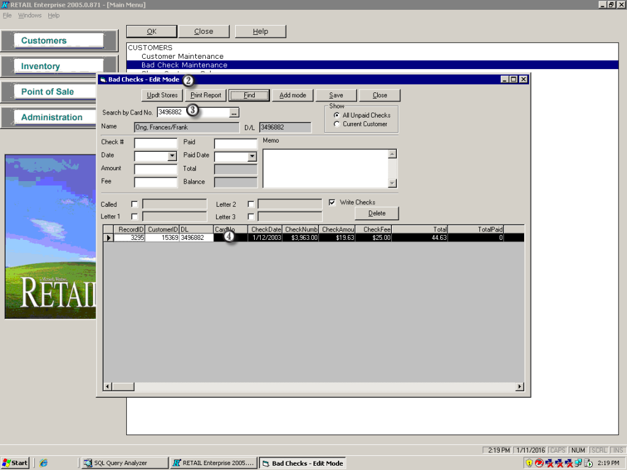Click OK in the Main Menu window
Screen dimensions: 627x470
152,32
